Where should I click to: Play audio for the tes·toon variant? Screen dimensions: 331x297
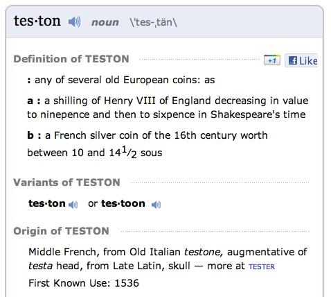(156, 205)
